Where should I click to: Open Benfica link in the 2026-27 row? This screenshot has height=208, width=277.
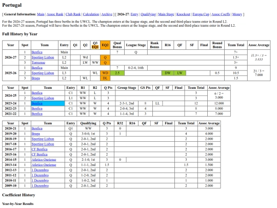[x=37, y=52]
